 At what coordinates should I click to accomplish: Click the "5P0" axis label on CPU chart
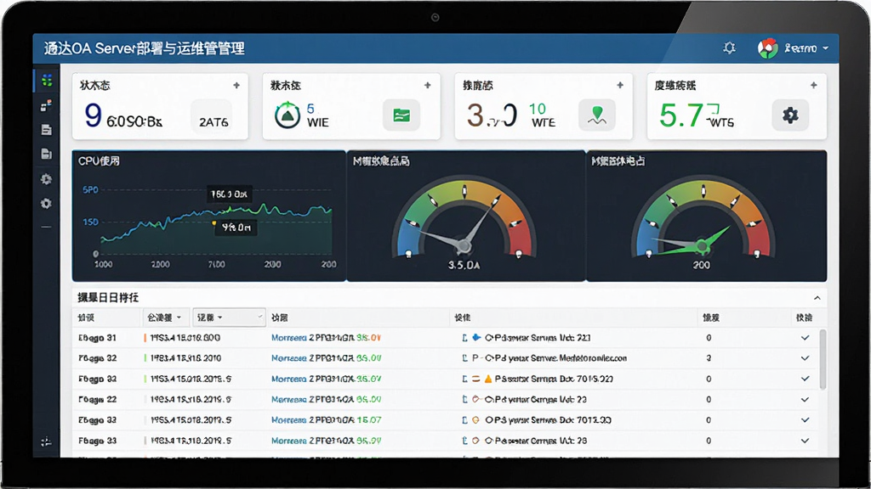90,189
